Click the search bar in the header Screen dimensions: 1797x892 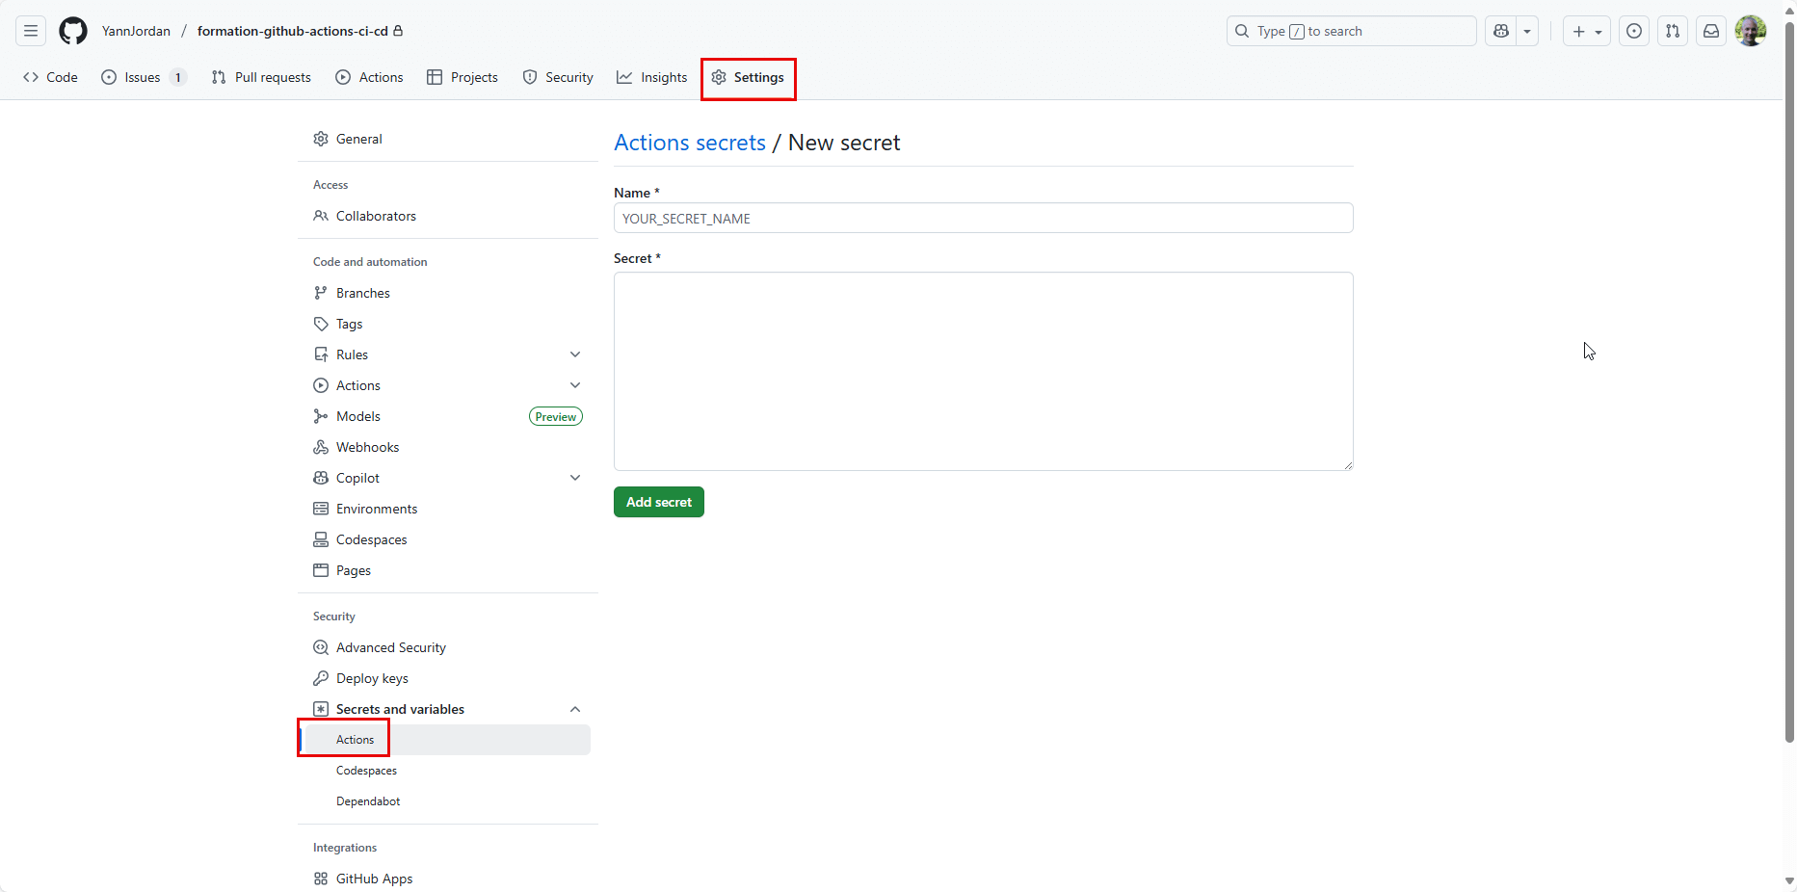tap(1349, 31)
